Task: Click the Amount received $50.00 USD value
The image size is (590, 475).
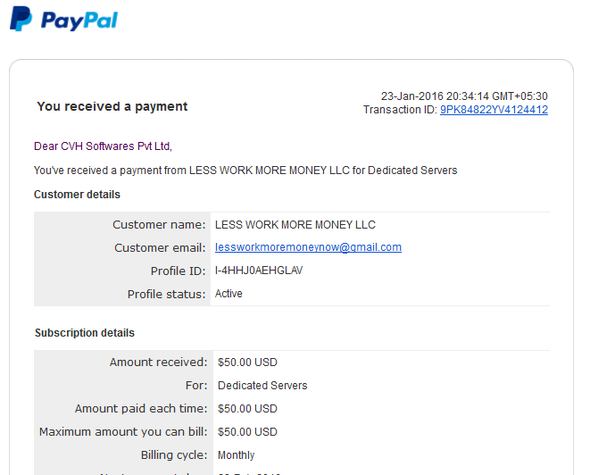Action: point(247,362)
